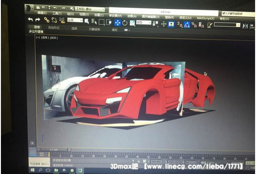Toggle the Percent Snap button
Viewport: 256px width, 174px height.
click(x=194, y=25)
